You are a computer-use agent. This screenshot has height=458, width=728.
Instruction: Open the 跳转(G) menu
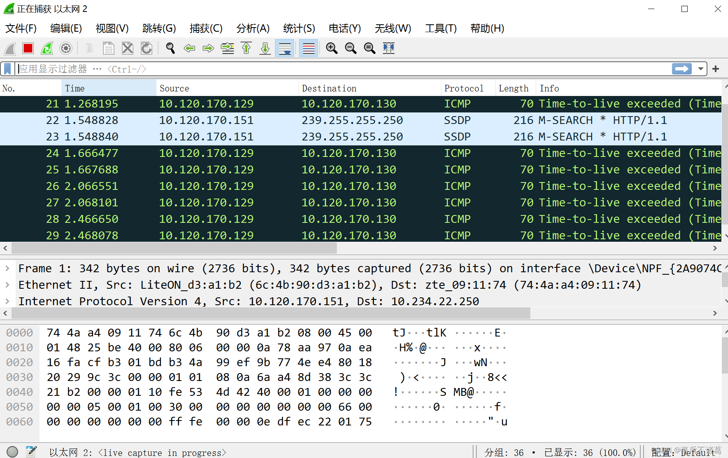[x=159, y=28]
